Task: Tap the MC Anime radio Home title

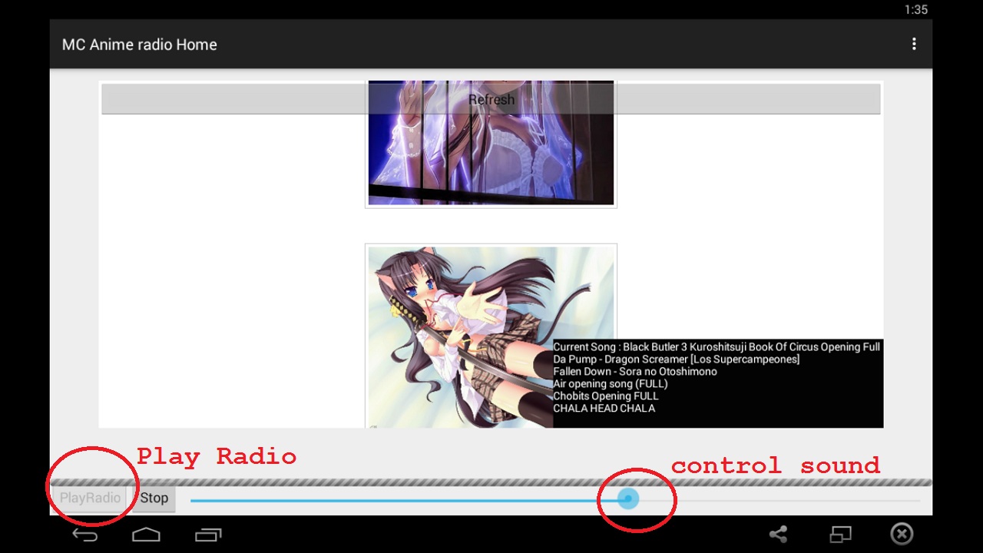Action: (x=139, y=44)
